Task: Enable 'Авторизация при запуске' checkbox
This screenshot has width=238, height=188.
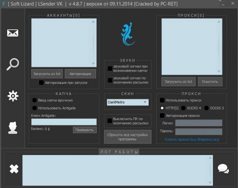Action: tap(41, 83)
